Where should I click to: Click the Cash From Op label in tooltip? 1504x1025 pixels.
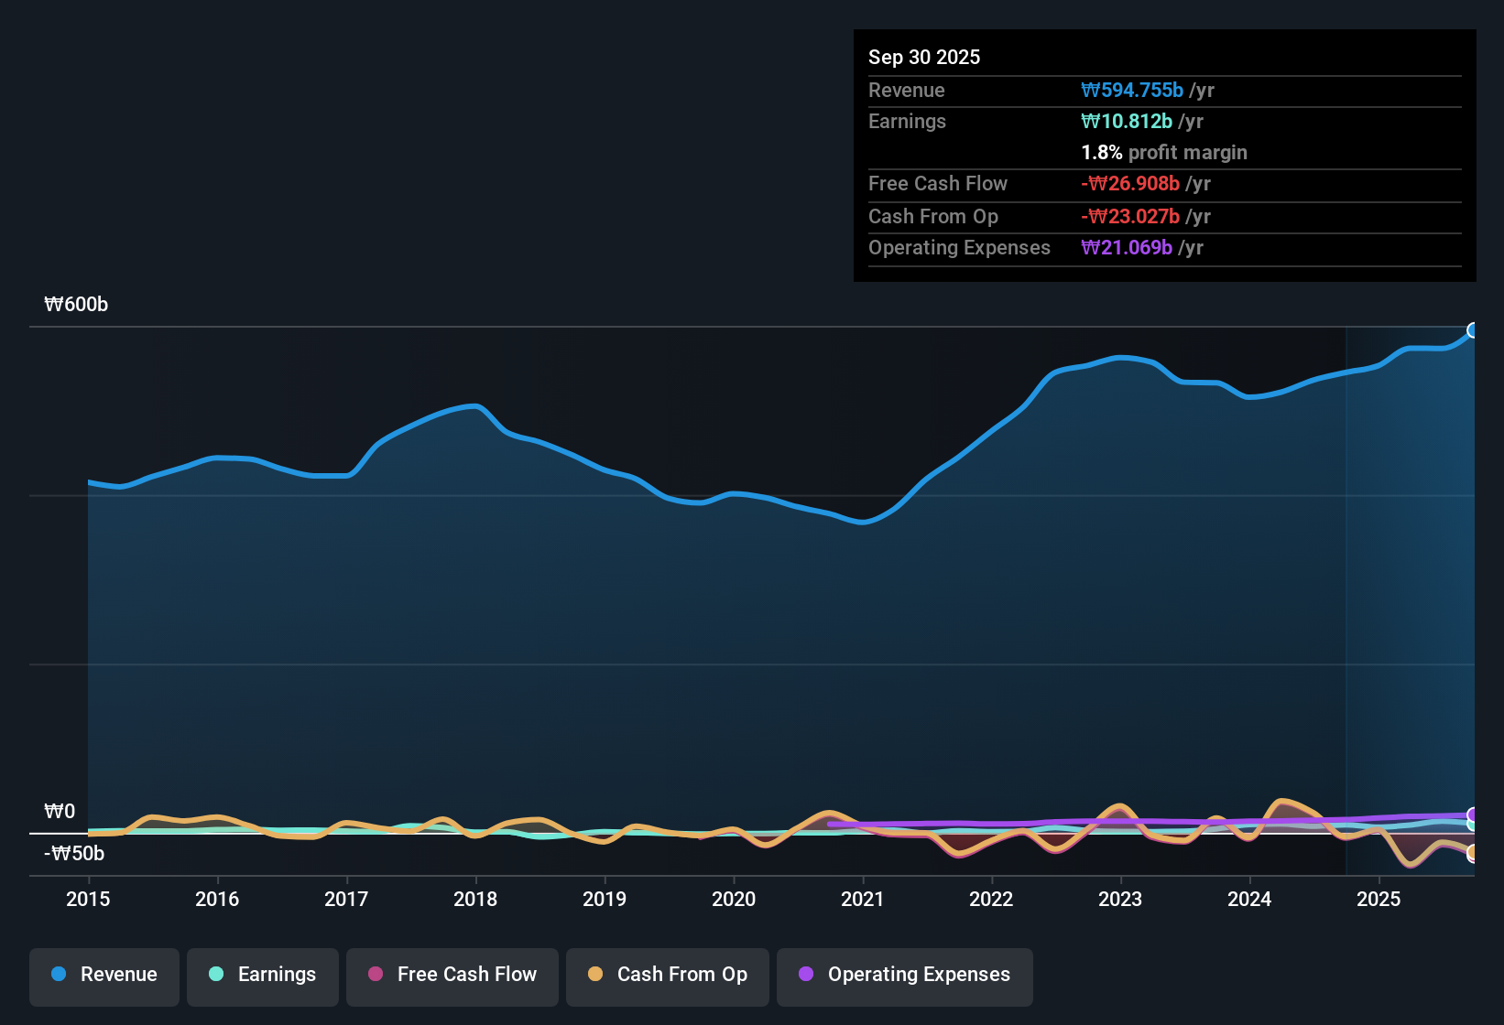click(x=933, y=217)
